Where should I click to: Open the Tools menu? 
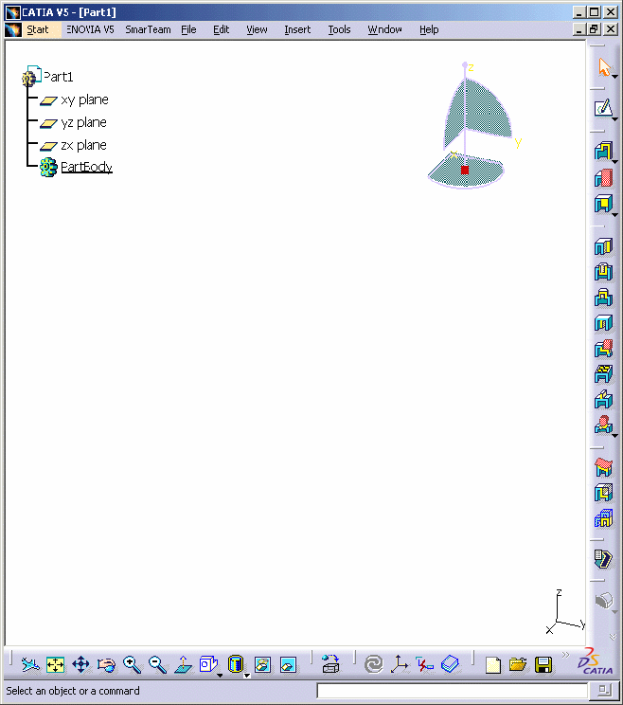pos(339,29)
